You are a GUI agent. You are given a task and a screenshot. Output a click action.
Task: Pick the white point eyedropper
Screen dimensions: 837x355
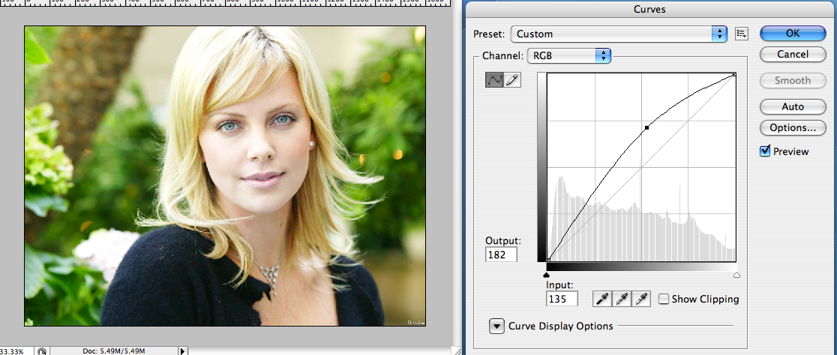642,299
